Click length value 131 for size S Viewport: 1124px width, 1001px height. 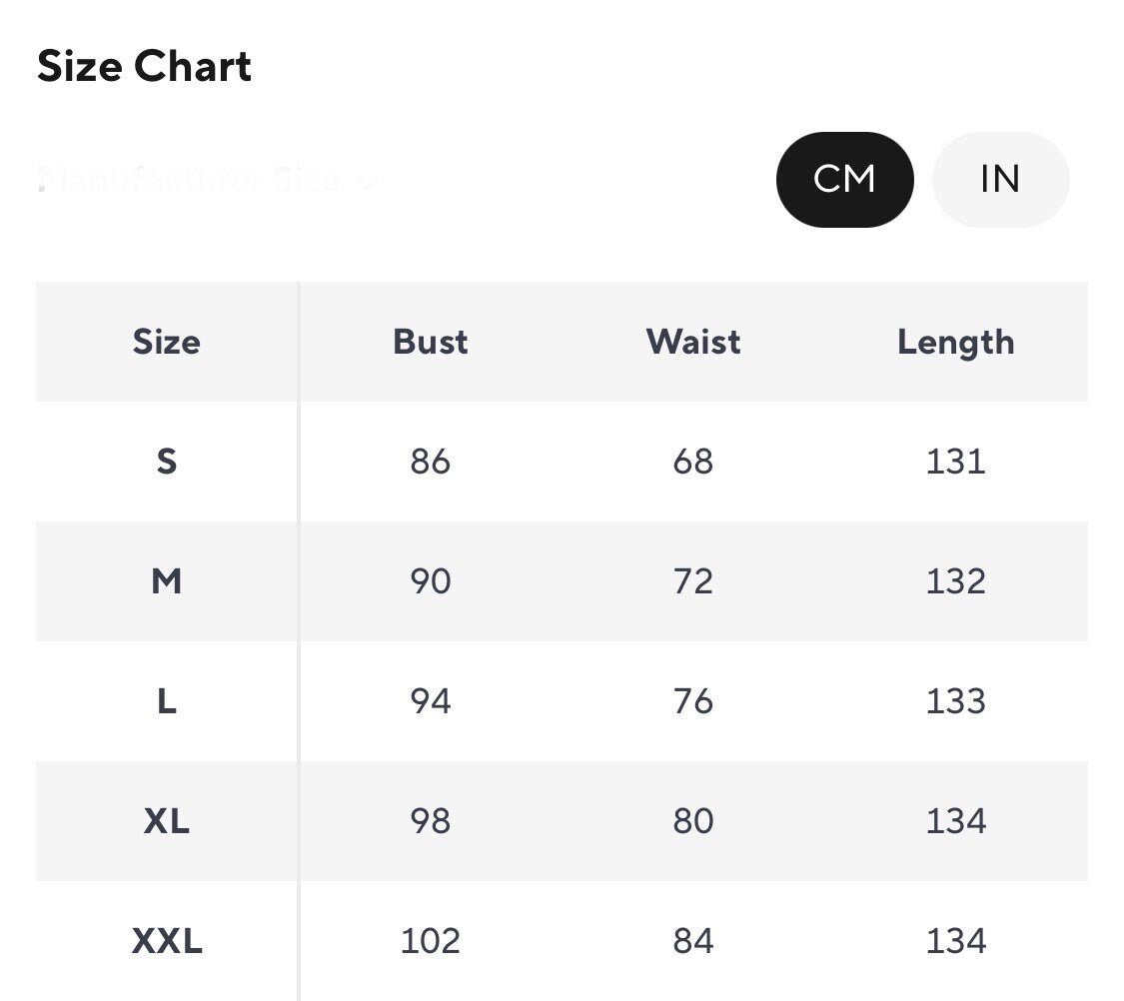pos(955,462)
